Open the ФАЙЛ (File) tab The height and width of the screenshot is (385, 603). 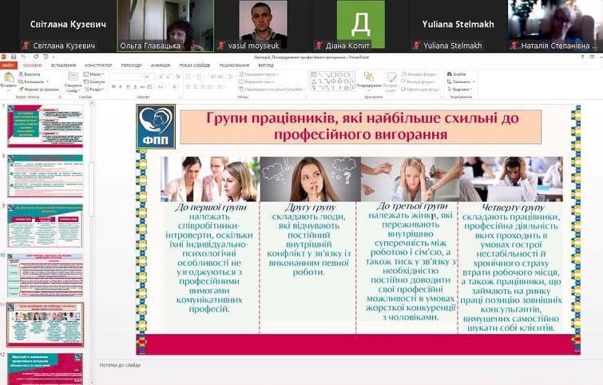click(8, 65)
